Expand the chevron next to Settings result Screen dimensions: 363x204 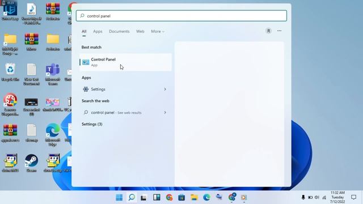pos(165,89)
